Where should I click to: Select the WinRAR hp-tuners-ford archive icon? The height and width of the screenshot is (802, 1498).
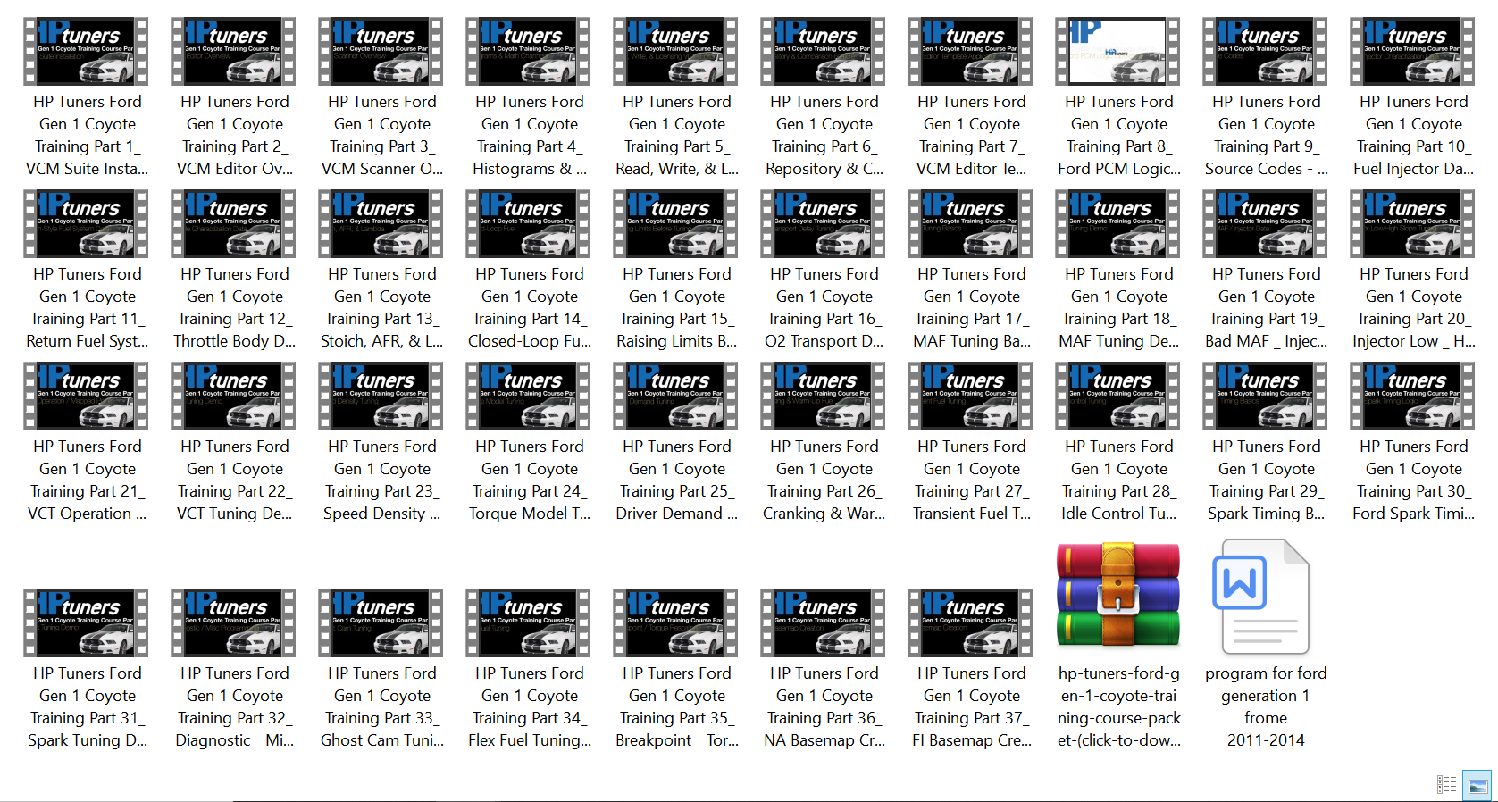click(x=1118, y=594)
